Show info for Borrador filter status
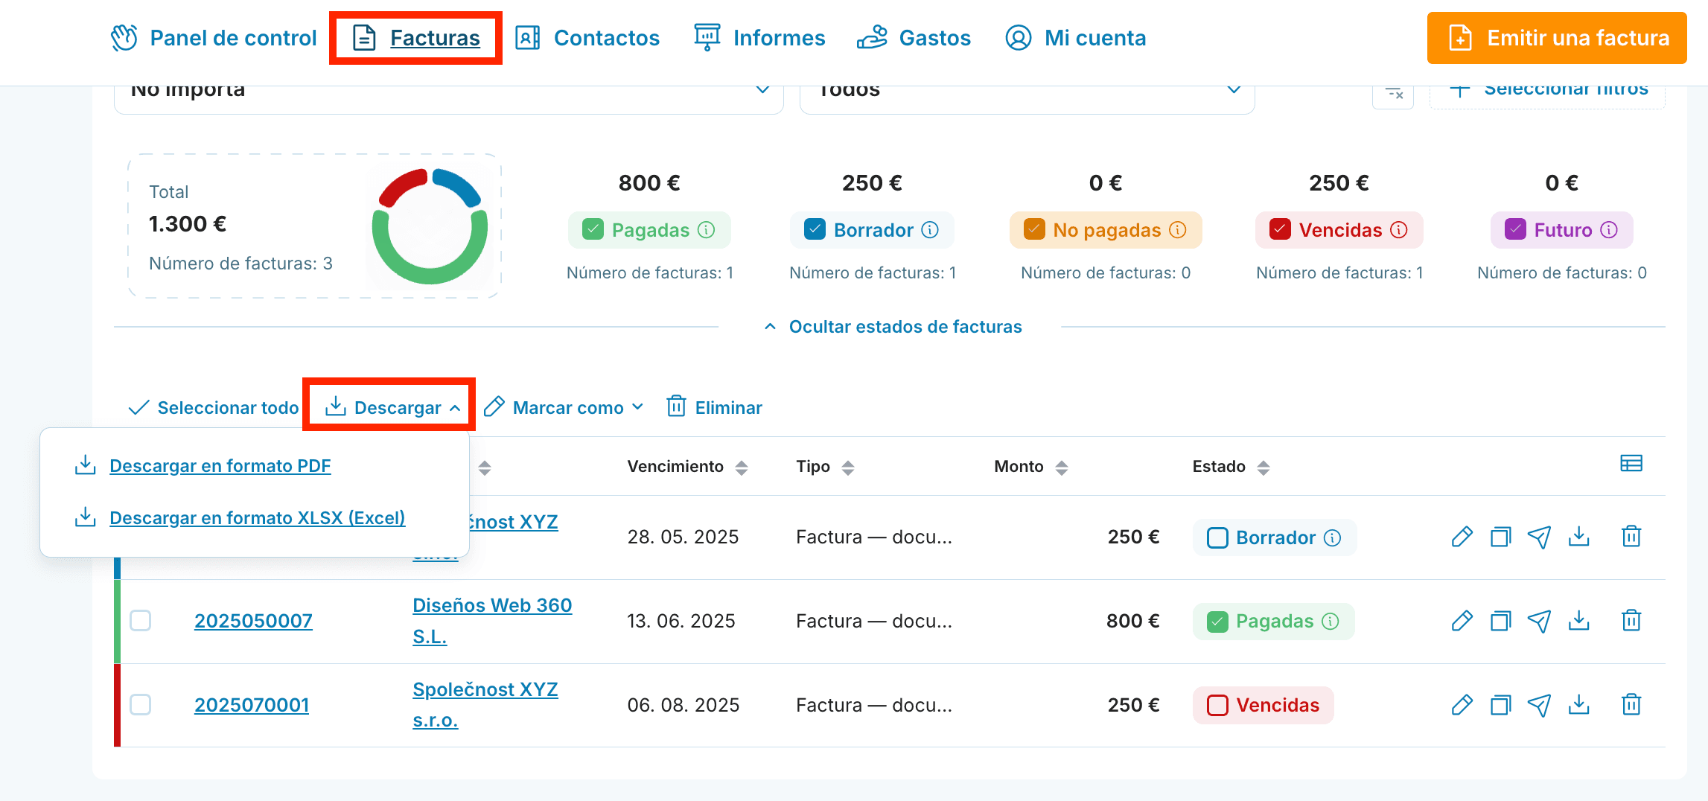The width and height of the screenshot is (1708, 801). [930, 230]
